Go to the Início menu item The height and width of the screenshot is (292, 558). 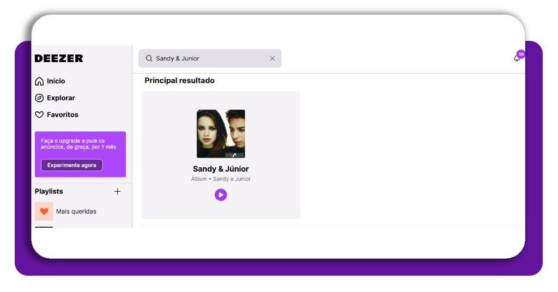tap(56, 81)
